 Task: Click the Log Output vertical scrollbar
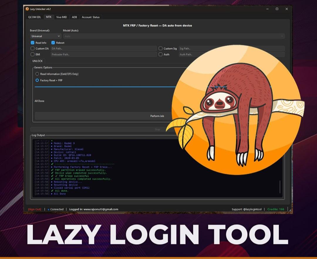click(x=280, y=187)
